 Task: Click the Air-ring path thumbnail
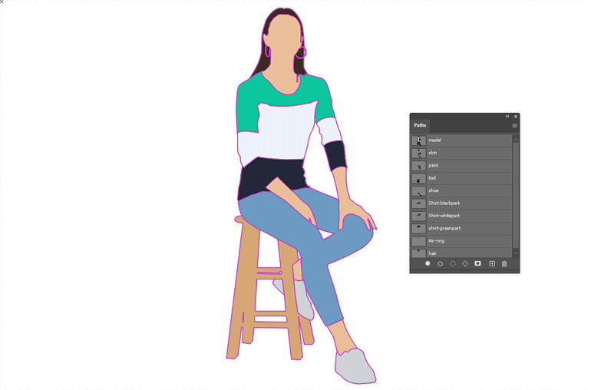pyautogui.click(x=419, y=241)
